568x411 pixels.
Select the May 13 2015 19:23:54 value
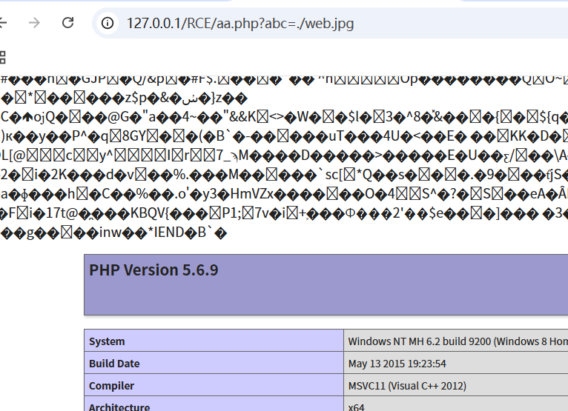397,364
